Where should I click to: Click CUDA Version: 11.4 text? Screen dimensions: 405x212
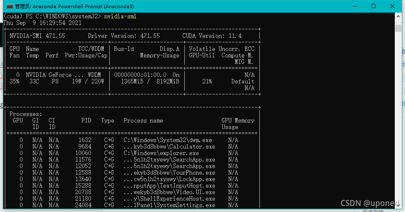(x=212, y=36)
